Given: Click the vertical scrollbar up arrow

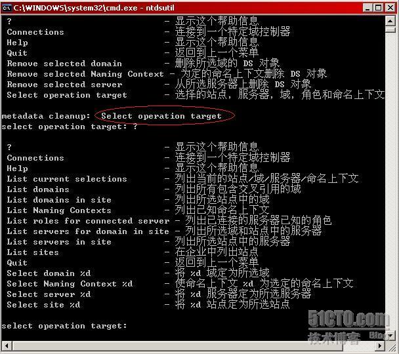Looking at the screenshot, I should click(x=390, y=20).
